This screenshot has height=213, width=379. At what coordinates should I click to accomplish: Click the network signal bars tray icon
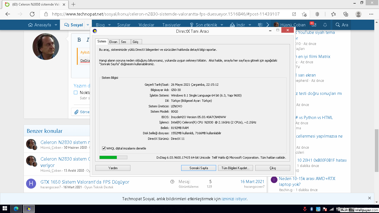coord(331,209)
